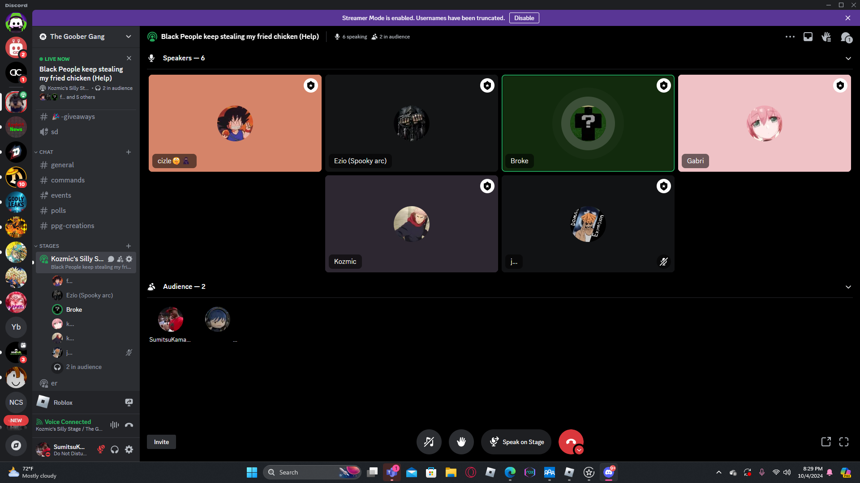
Task: Type in the taskbar Search box
Action: tap(312, 472)
